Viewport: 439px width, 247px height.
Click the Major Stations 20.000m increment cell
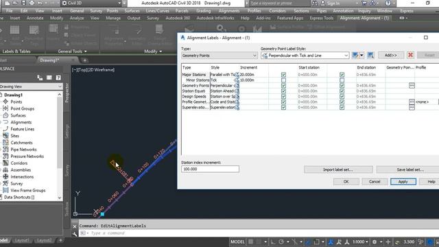(254, 75)
